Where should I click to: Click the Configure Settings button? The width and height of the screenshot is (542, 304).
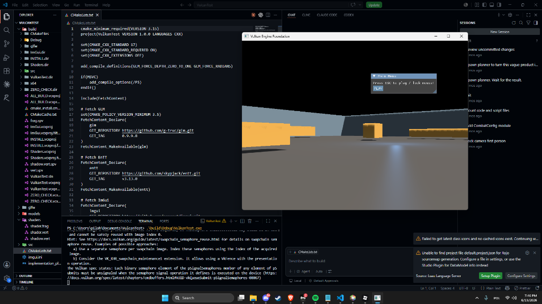tap(521, 275)
